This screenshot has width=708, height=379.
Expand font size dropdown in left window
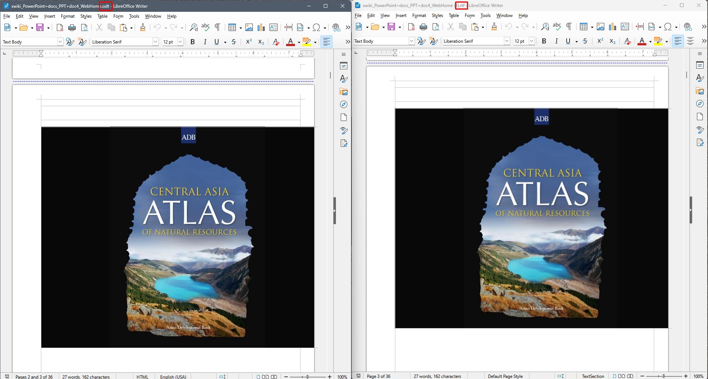coord(180,42)
